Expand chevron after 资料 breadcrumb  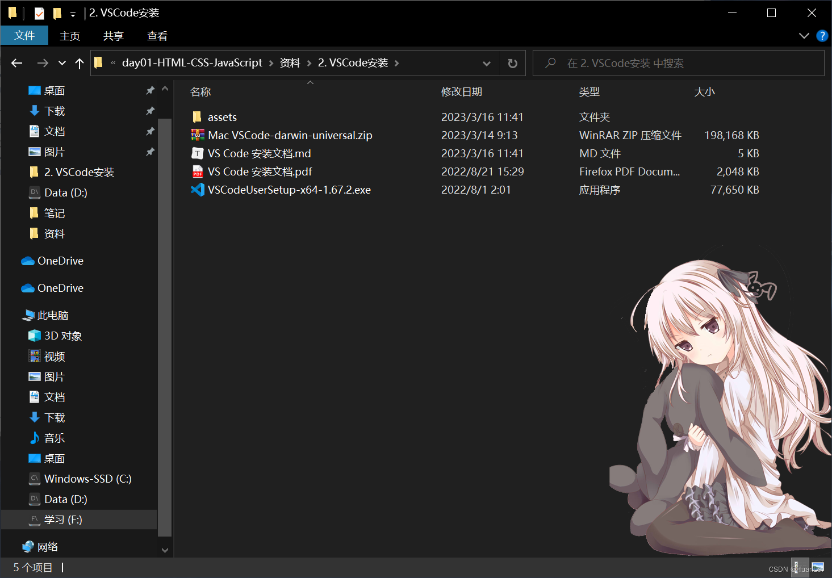309,63
